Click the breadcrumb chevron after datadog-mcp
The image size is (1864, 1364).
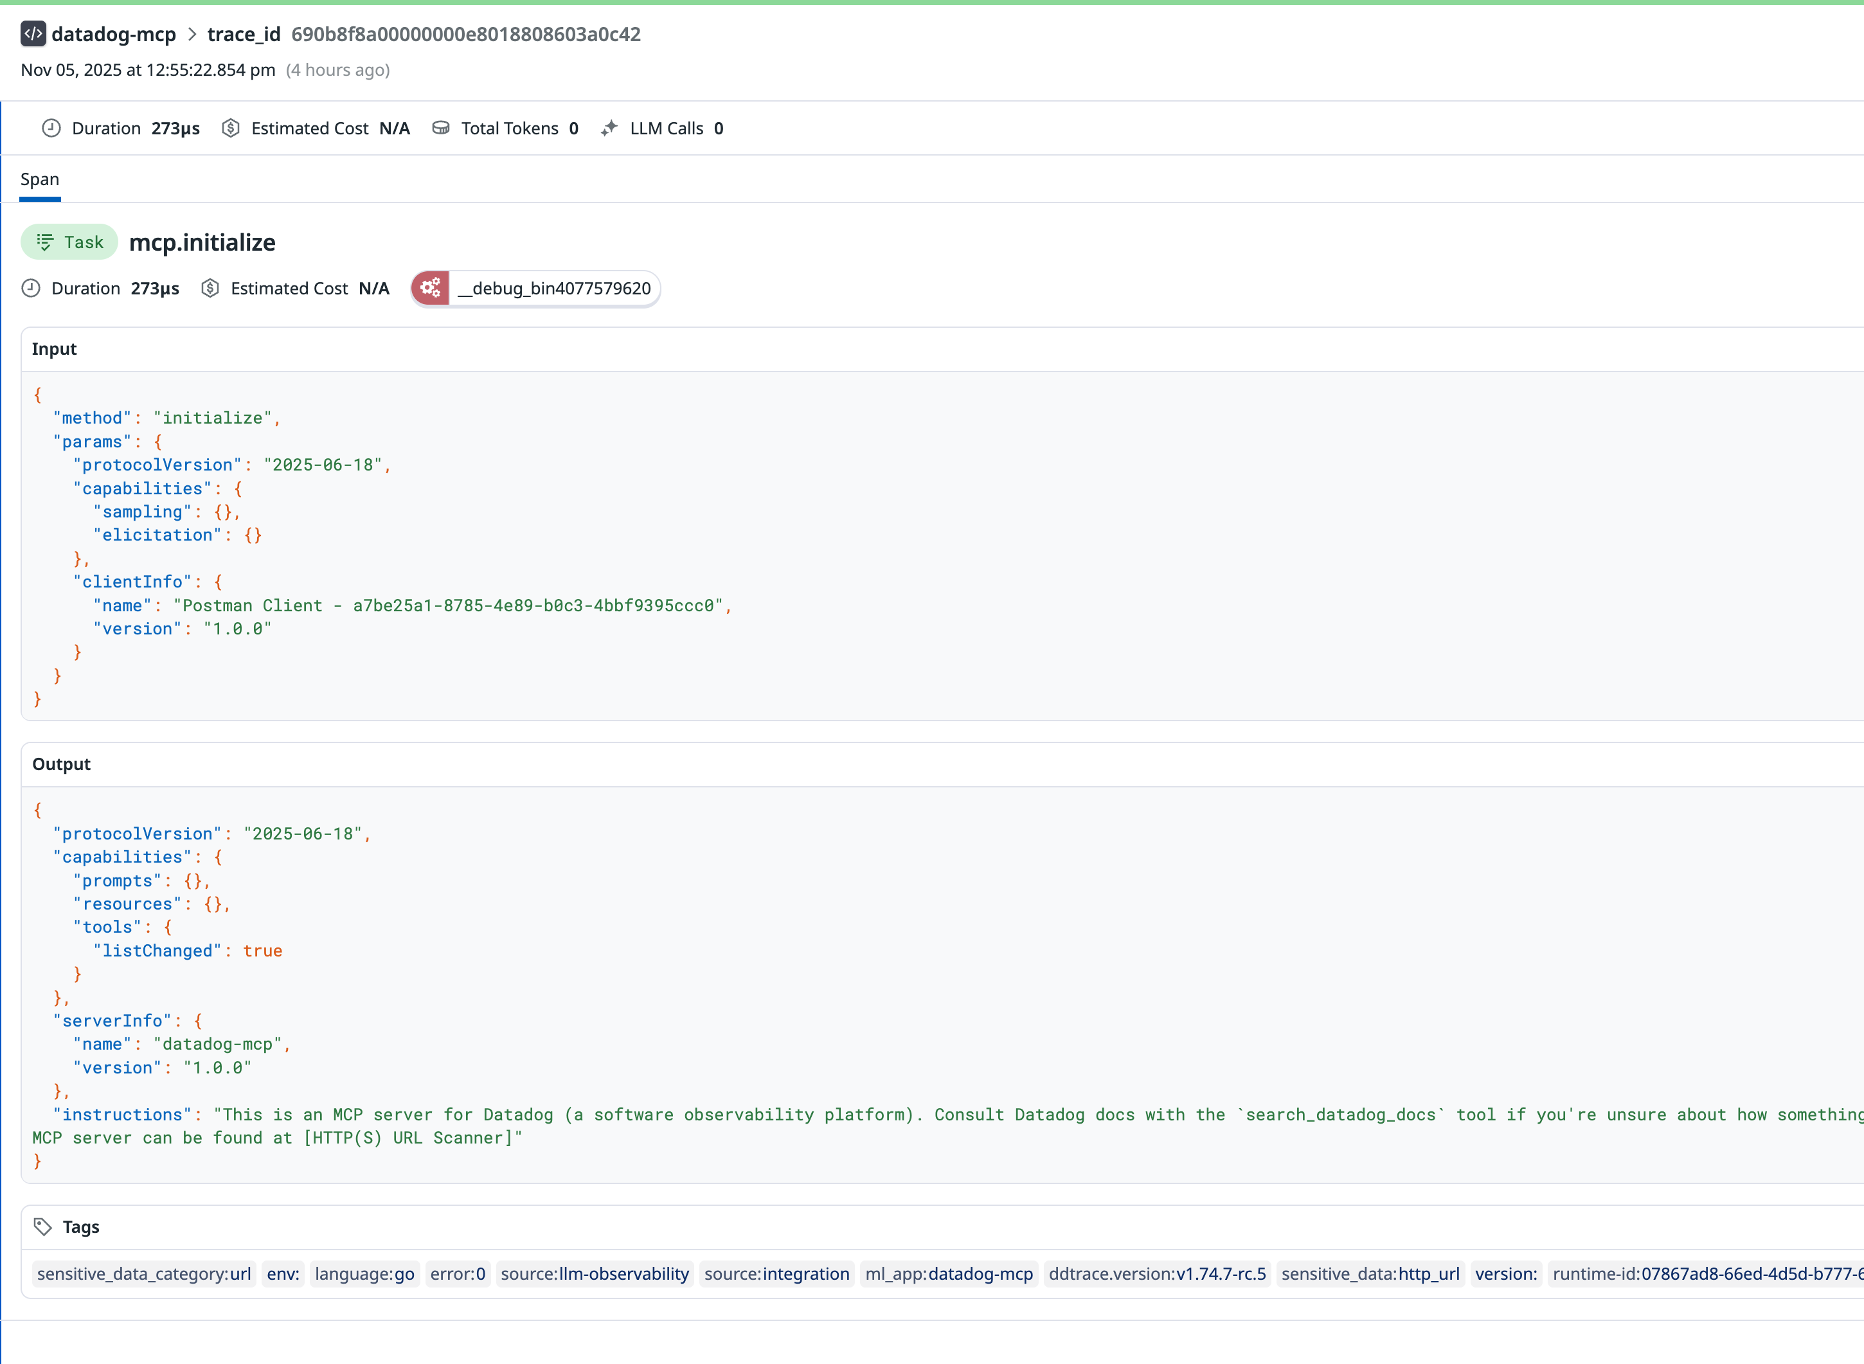(192, 34)
